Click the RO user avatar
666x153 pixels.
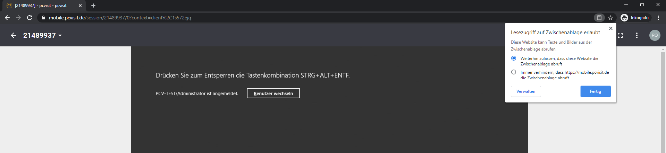(655, 35)
